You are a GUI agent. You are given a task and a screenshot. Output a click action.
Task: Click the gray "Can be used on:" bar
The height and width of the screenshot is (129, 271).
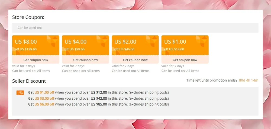(135, 28)
